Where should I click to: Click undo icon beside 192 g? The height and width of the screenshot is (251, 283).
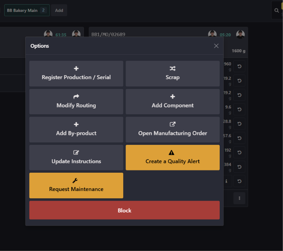239,152
